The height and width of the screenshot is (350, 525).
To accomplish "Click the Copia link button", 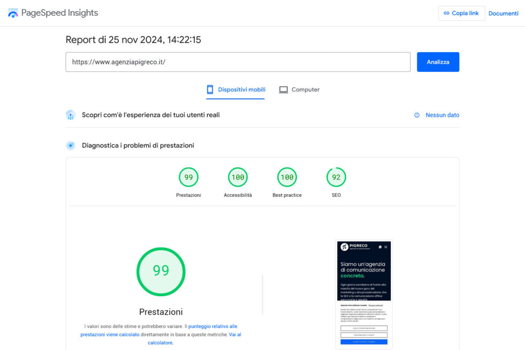I will click(461, 13).
